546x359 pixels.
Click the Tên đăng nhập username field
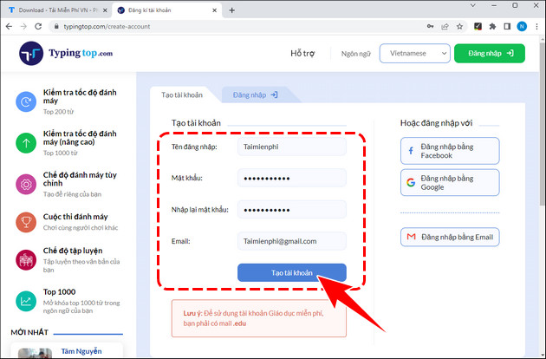tap(291, 147)
